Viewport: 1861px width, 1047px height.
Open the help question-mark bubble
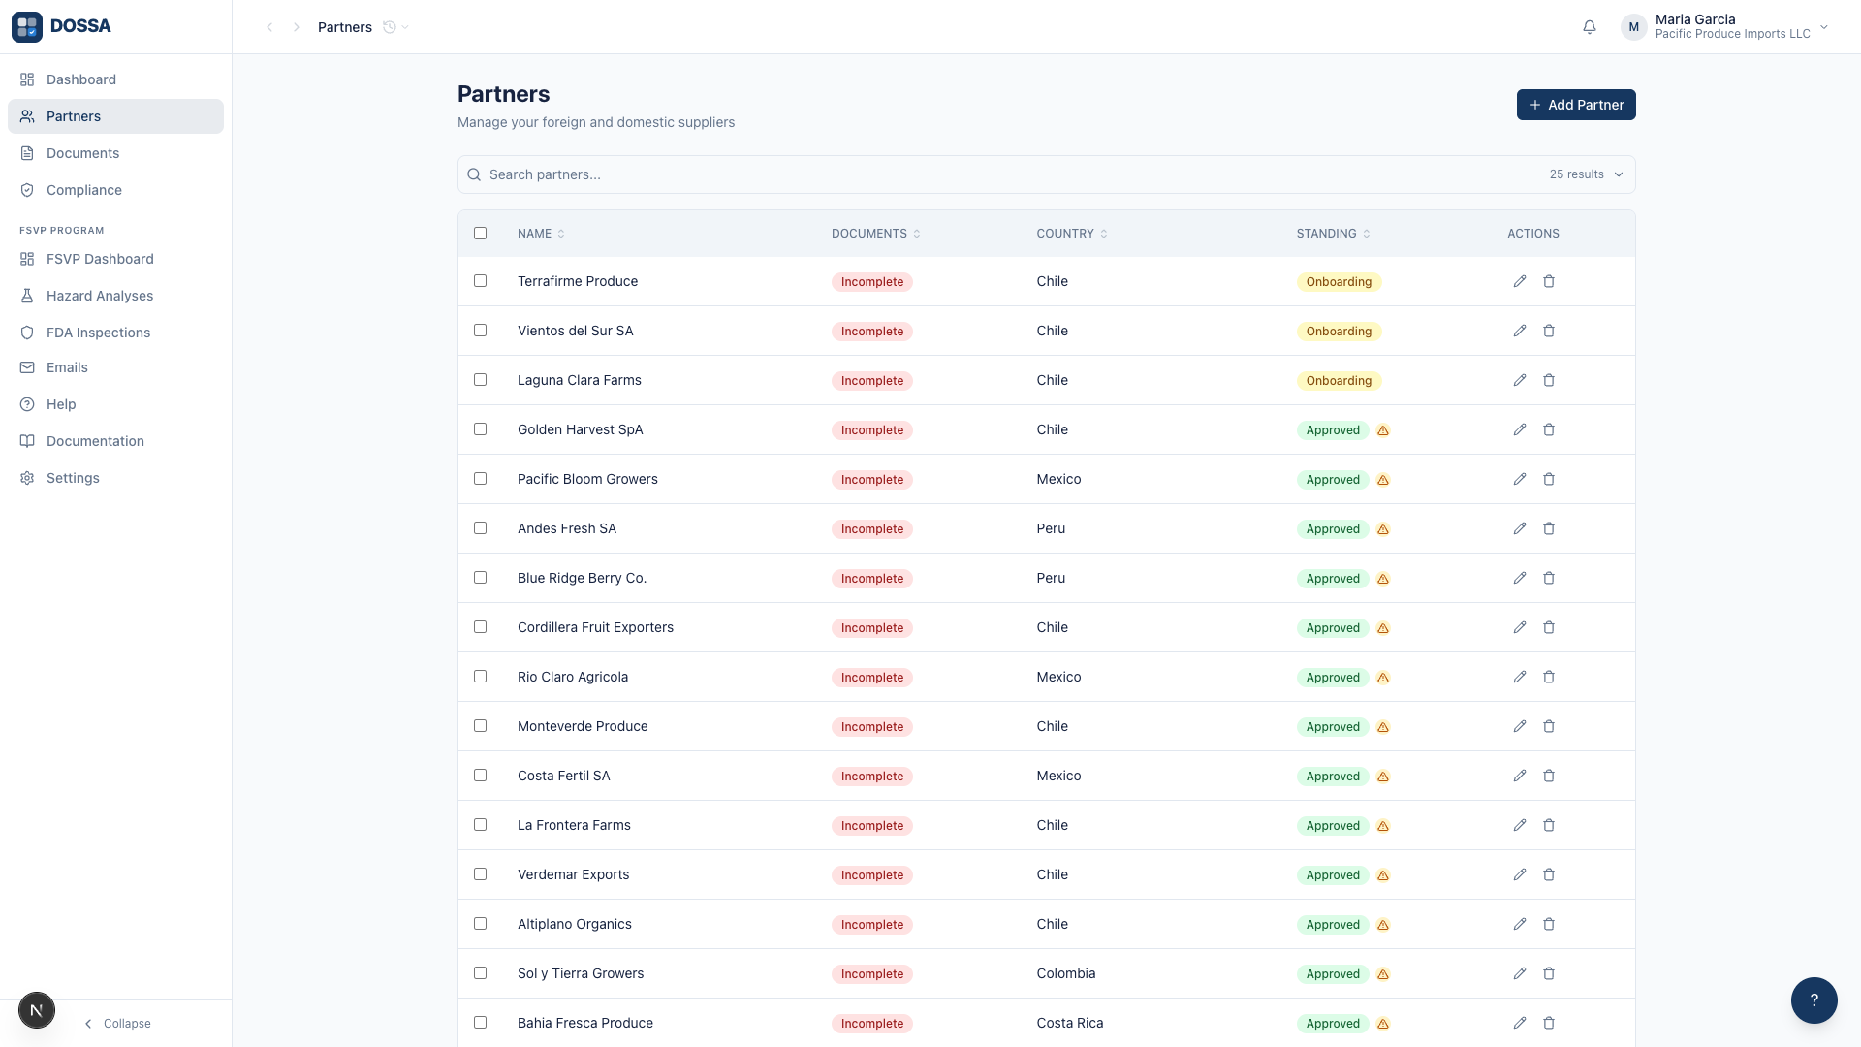click(x=1814, y=1000)
